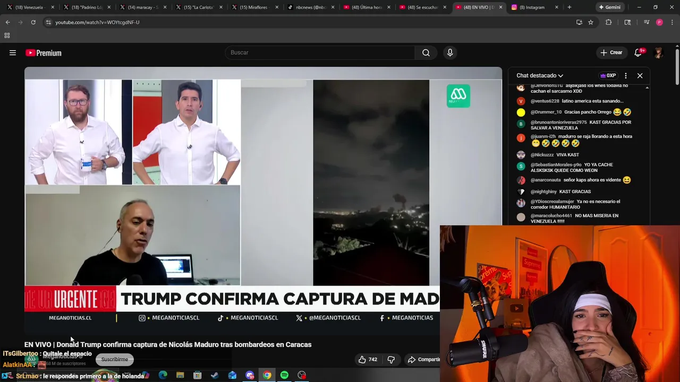This screenshot has height=382, width=680.
Task: Click video title 'EN VIVO | Donald Trump confirma'
Action: [x=168, y=344]
